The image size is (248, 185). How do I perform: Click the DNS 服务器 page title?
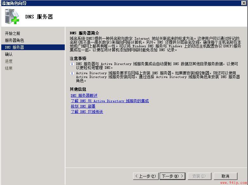pos(39,17)
